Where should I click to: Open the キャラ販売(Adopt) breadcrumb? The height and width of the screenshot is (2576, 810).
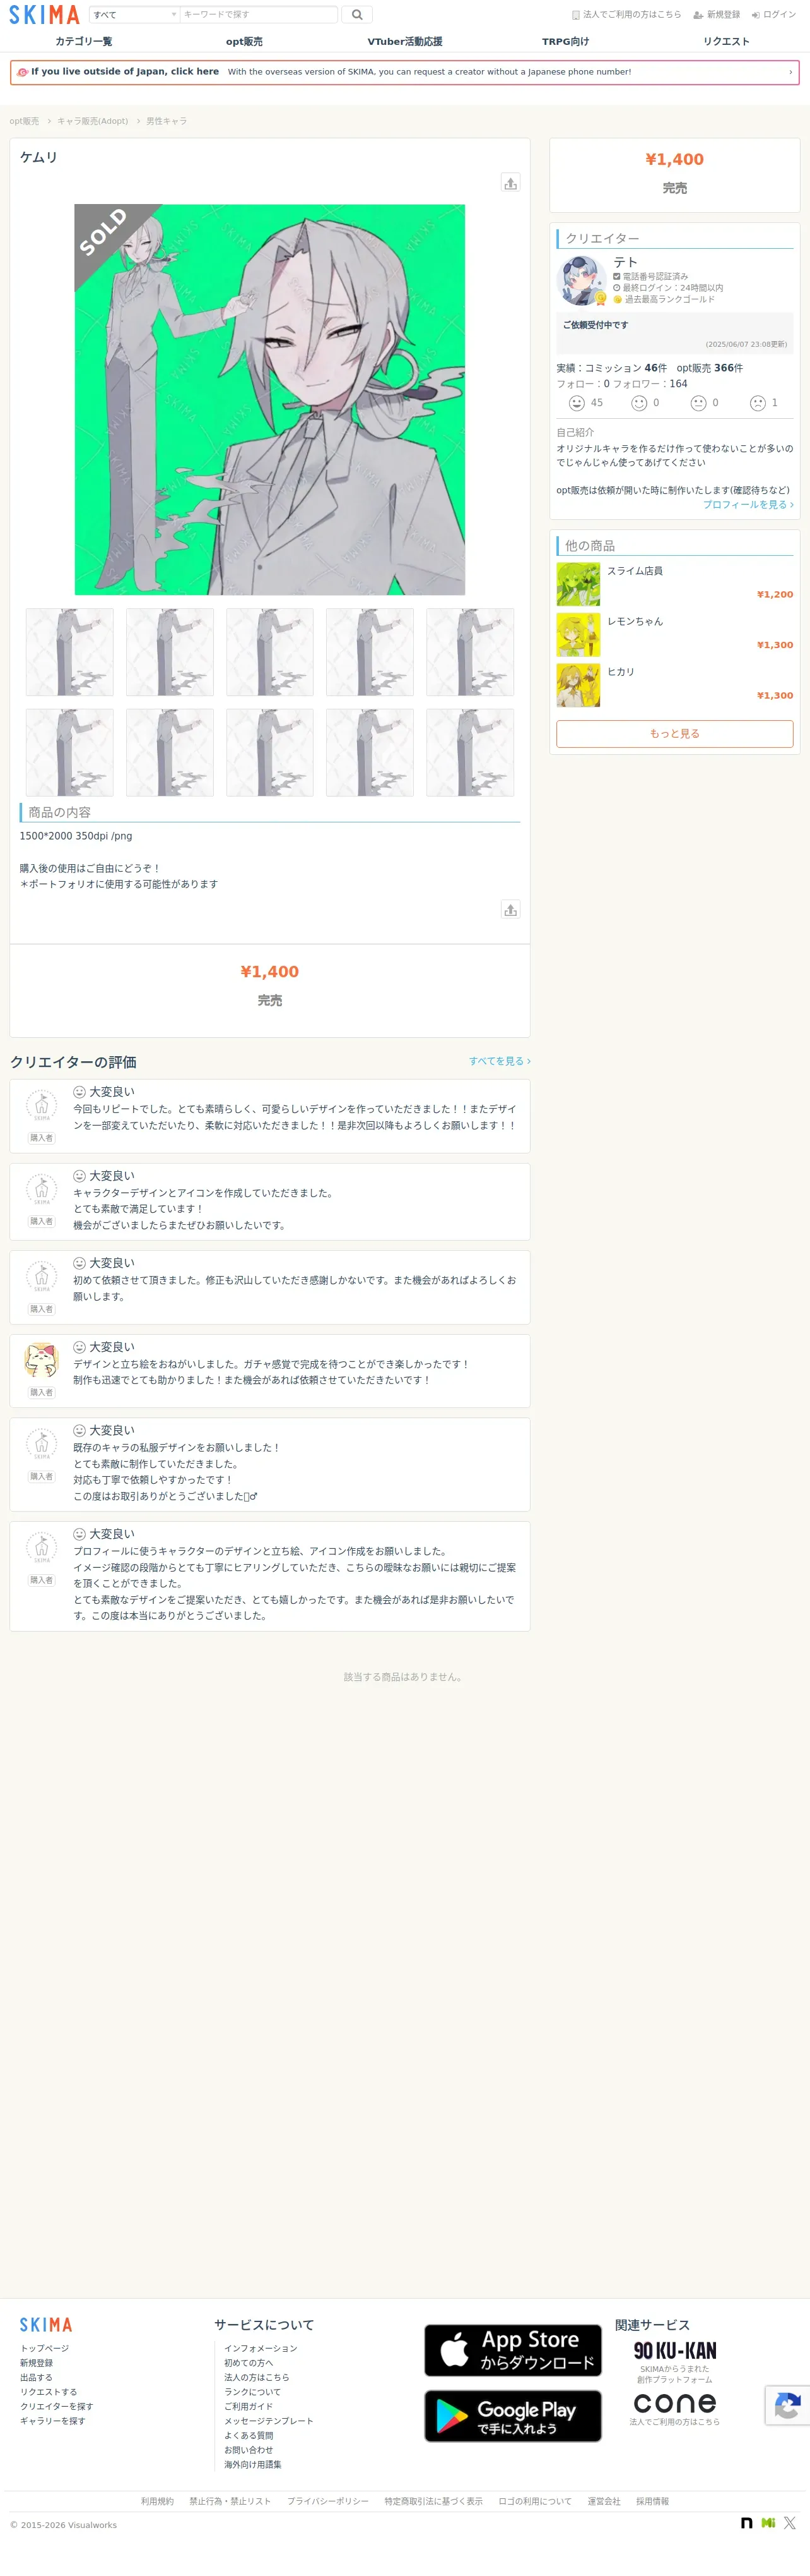point(92,121)
